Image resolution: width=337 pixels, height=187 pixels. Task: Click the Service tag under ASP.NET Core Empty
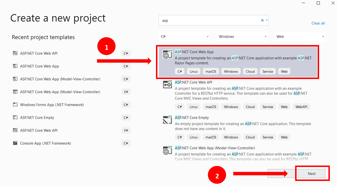268,137
